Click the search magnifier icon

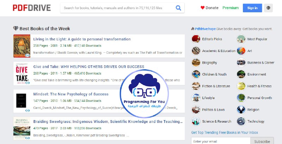click(x=178, y=8)
